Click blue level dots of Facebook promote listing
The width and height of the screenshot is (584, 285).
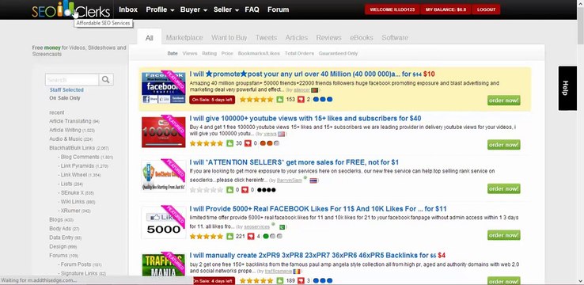323,100
